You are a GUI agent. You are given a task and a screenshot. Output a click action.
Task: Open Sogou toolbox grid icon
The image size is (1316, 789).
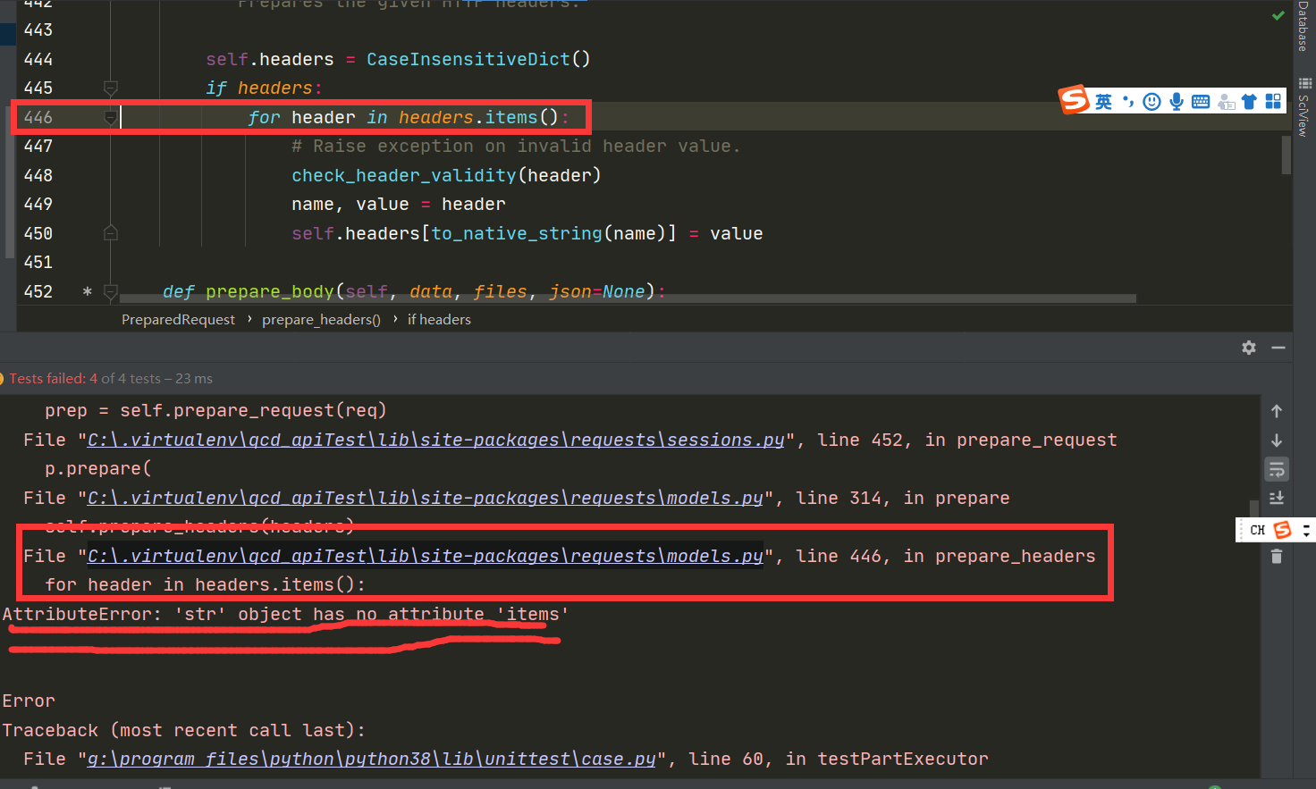click(1273, 101)
